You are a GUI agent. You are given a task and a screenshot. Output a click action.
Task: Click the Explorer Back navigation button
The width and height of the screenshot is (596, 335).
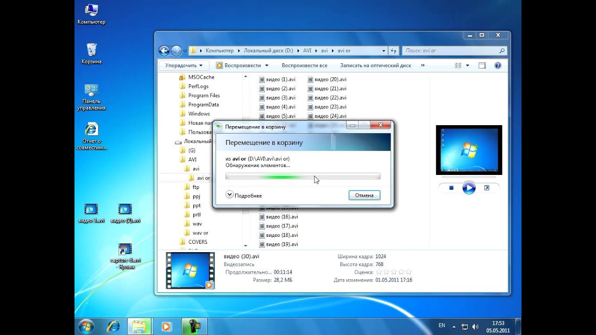click(x=164, y=51)
